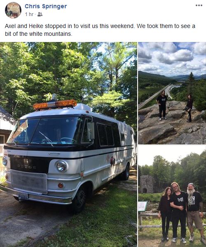This screenshot has height=247, width=206.
Task: Open Chris Springer's profile picture
Action: pos(13,10)
